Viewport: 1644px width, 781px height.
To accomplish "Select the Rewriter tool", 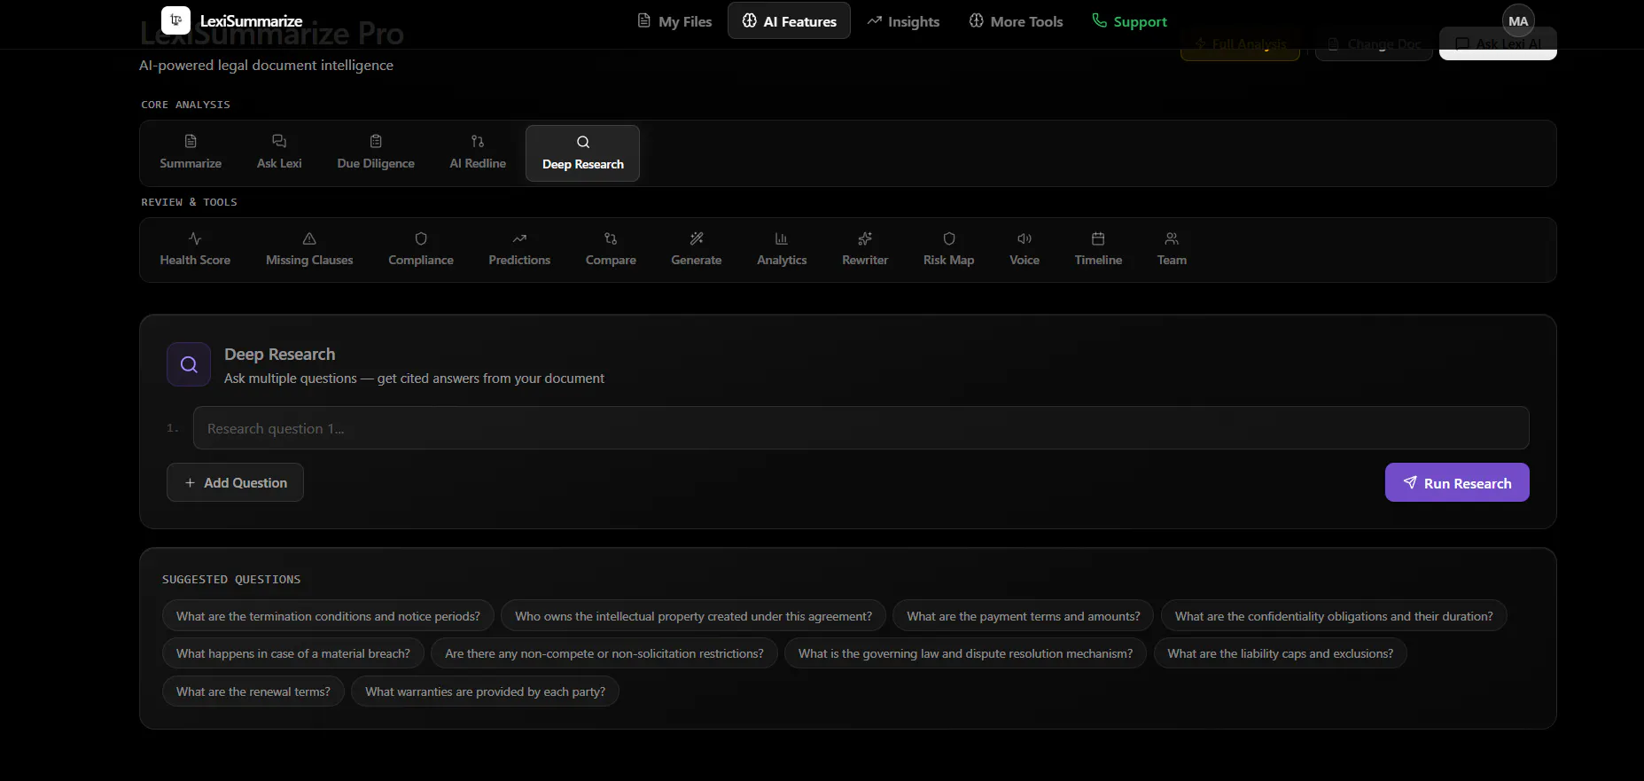I will 865,249.
